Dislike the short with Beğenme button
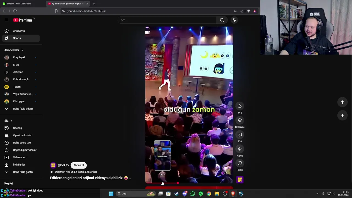This screenshot has height=198, width=352. tap(240, 120)
